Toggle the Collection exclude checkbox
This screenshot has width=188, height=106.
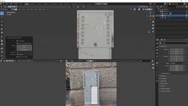click(160, 11)
